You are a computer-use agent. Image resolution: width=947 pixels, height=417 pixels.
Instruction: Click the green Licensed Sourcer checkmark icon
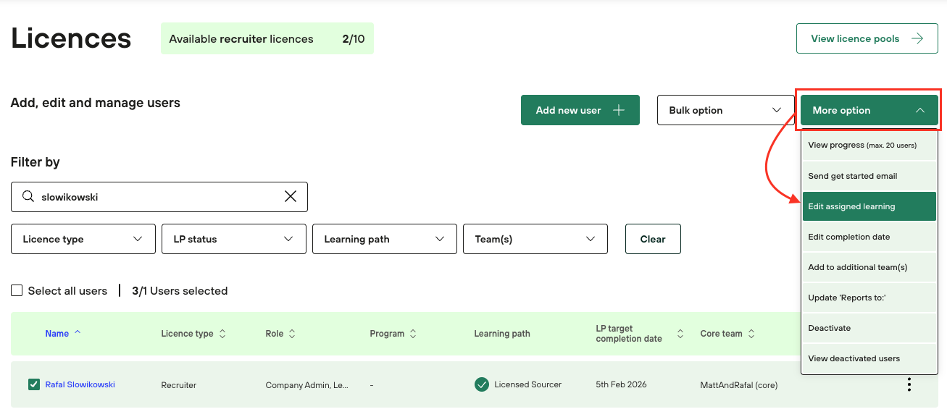tap(482, 384)
